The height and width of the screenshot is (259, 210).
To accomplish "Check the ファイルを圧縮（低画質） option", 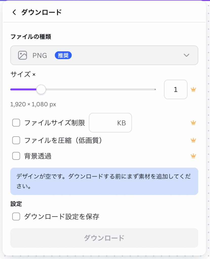I will pyautogui.click(x=16, y=140).
